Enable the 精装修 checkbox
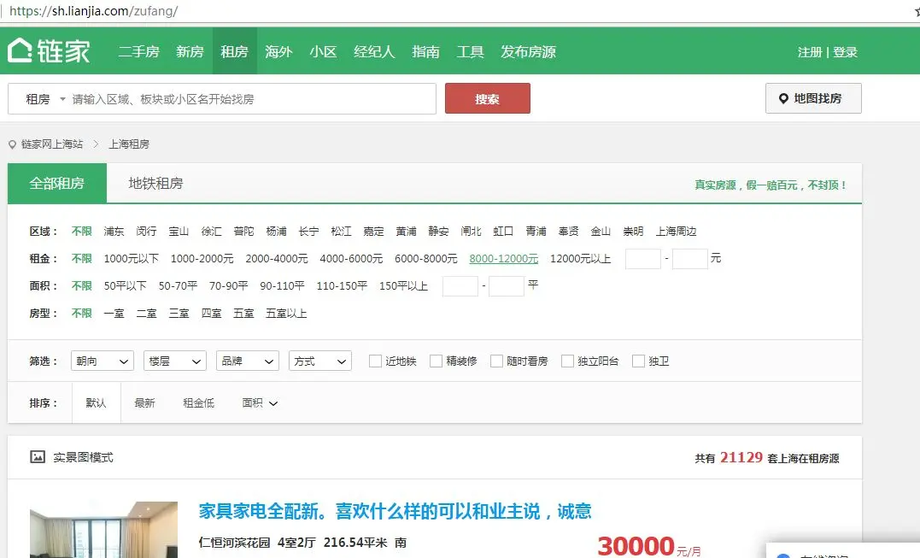920x558 pixels. (436, 361)
